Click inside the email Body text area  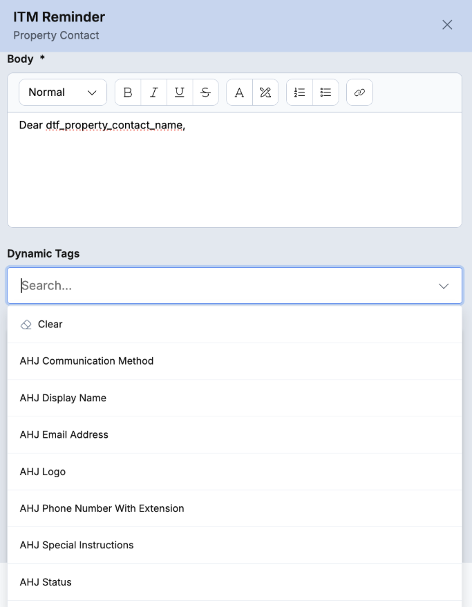(x=234, y=170)
